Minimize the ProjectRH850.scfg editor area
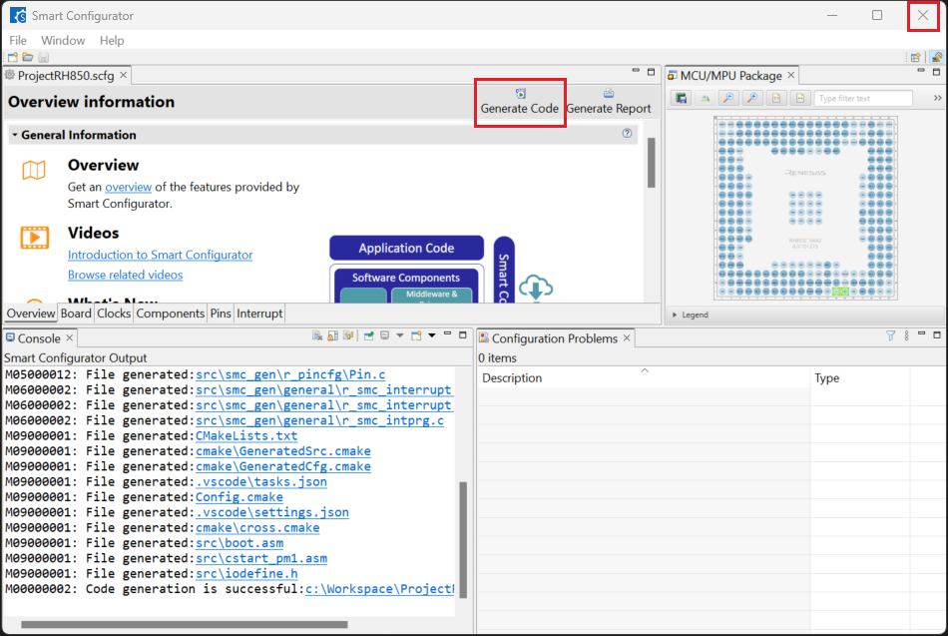The image size is (948, 636). [636, 71]
